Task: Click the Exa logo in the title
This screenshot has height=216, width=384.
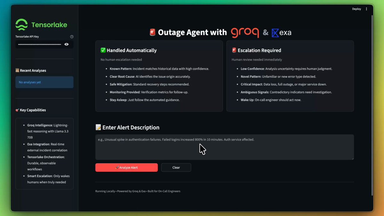Action: click(x=282, y=33)
